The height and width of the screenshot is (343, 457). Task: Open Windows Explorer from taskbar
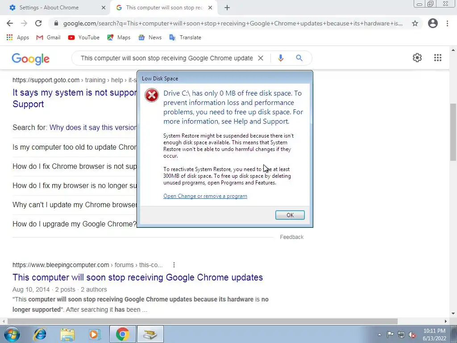click(x=67, y=334)
